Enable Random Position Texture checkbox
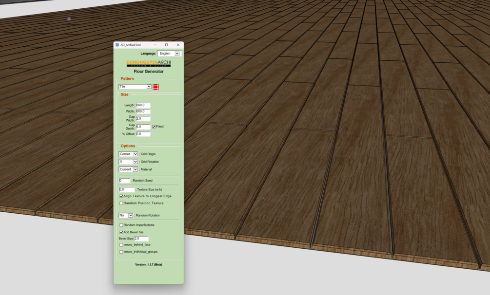 (121, 203)
